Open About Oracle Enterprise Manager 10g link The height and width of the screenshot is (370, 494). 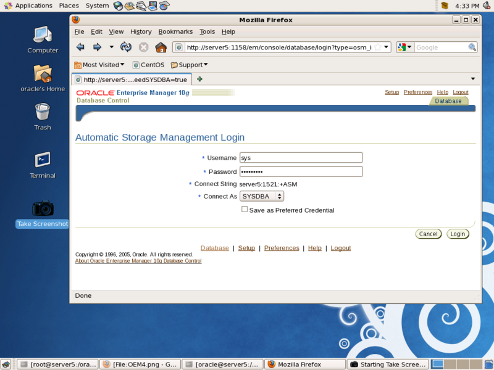(138, 261)
